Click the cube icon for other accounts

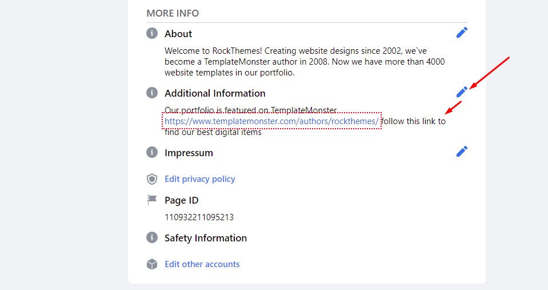(152, 264)
